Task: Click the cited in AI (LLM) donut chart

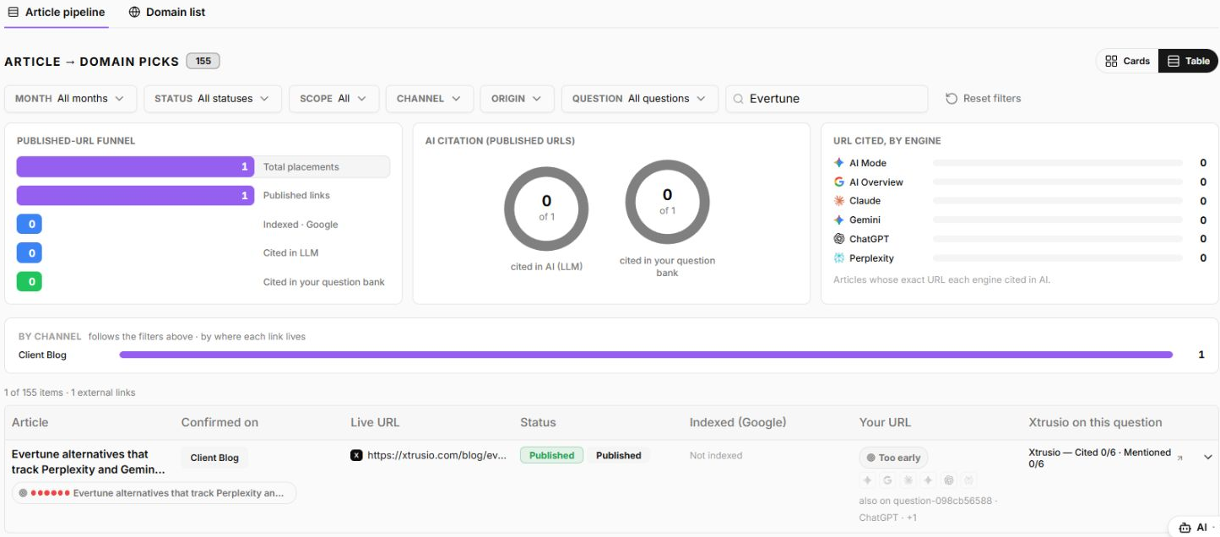Action: (x=546, y=209)
